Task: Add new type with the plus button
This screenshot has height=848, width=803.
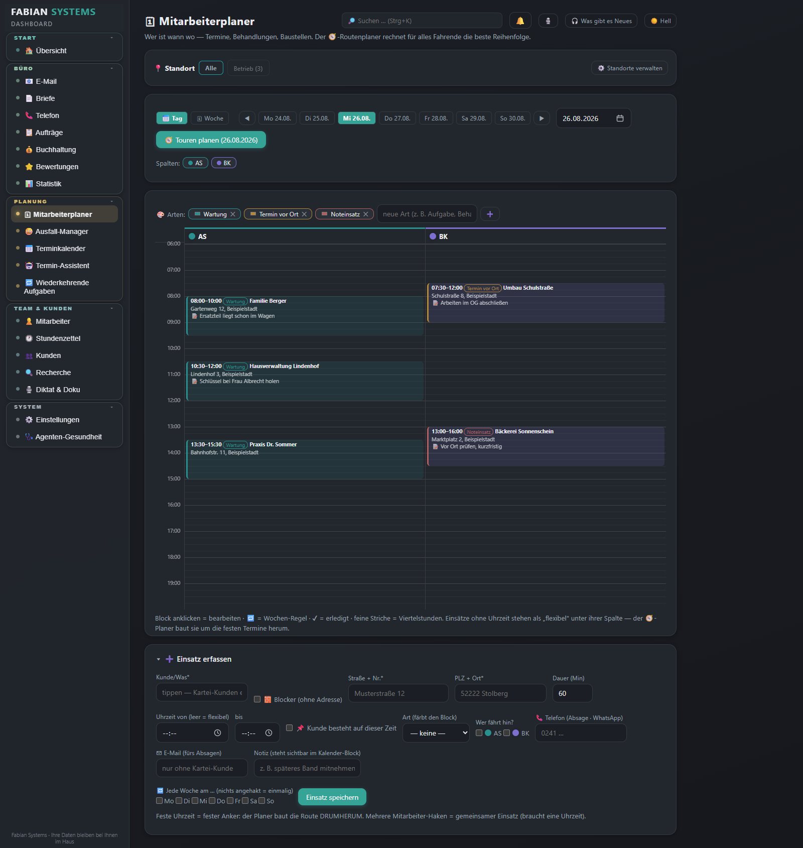Action: tap(490, 214)
